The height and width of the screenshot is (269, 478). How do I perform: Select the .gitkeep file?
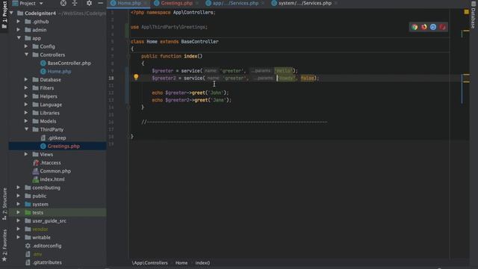click(57, 137)
